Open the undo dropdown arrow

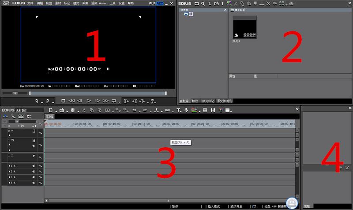[x=139, y=112]
